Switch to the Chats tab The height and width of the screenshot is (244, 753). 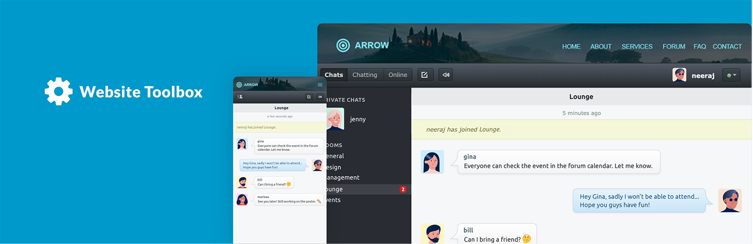(x=334, y=75)
